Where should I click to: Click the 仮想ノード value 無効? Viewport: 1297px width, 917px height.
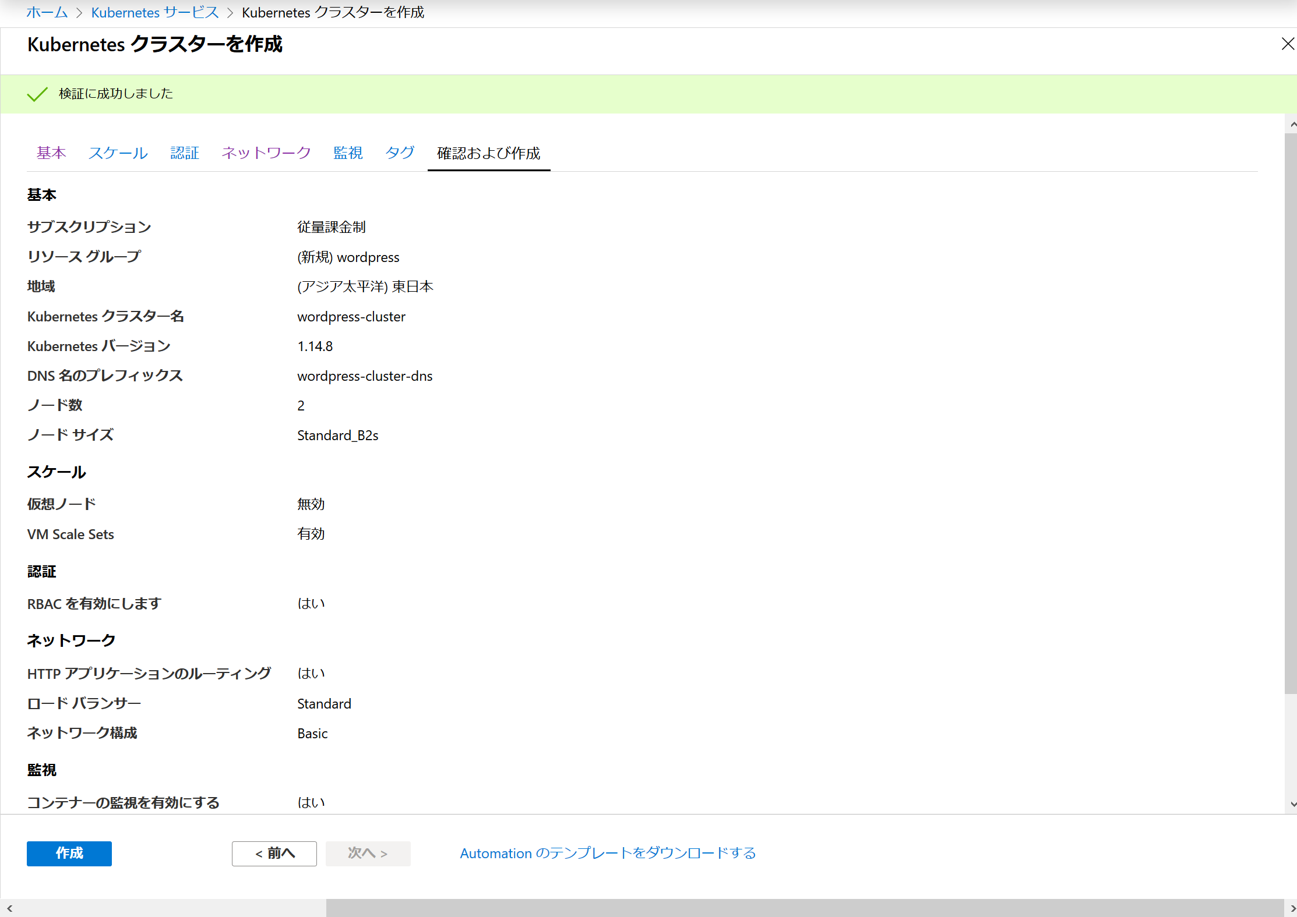pos(311,504)
